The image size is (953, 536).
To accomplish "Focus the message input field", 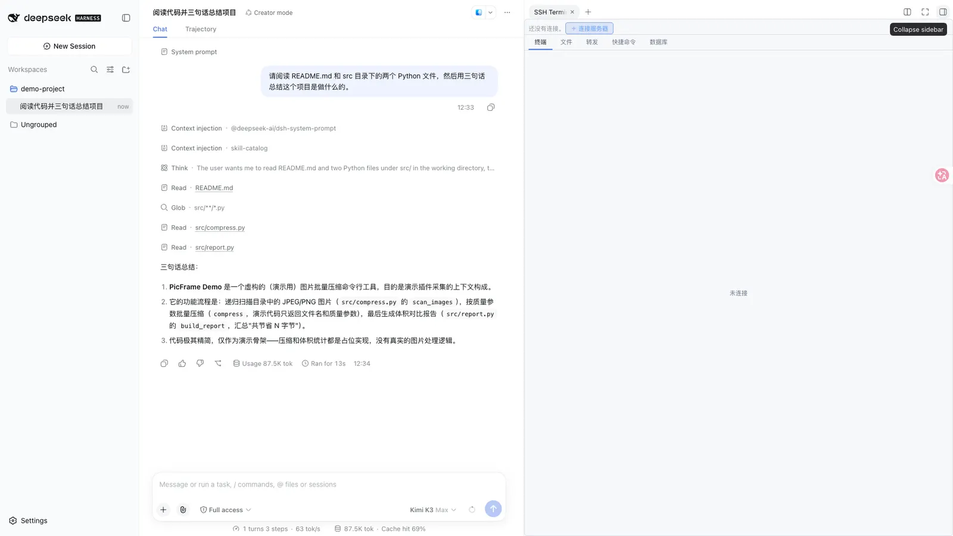I will coord(329,484).
